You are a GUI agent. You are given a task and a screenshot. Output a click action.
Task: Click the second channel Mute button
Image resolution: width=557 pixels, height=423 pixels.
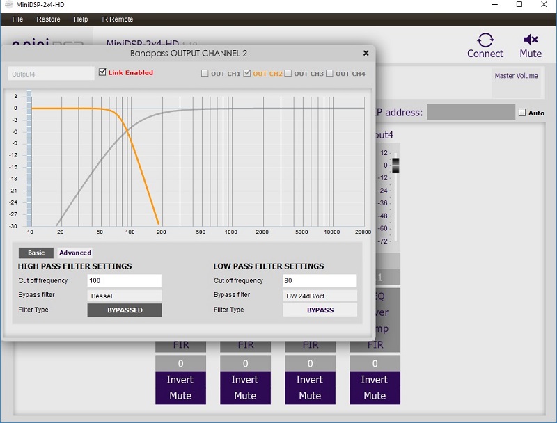(x=245, y=396)
